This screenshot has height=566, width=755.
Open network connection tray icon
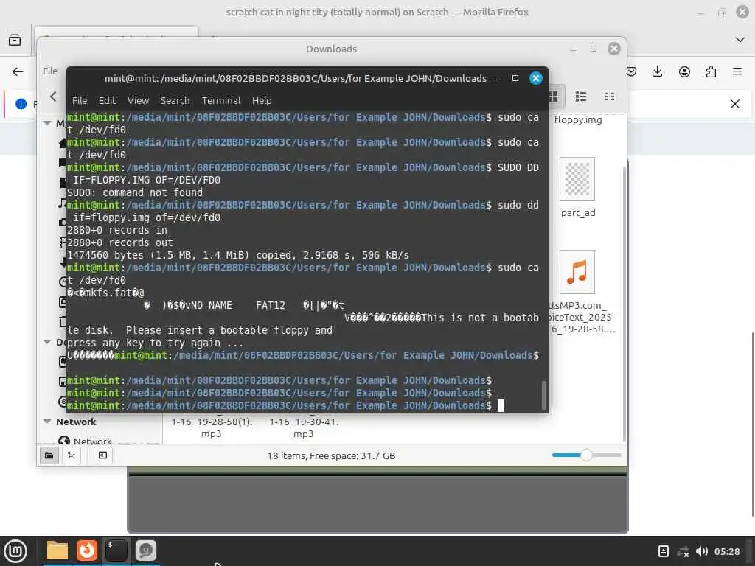(683, 551)
